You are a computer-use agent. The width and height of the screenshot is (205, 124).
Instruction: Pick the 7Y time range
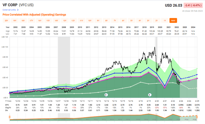point(115,21)
